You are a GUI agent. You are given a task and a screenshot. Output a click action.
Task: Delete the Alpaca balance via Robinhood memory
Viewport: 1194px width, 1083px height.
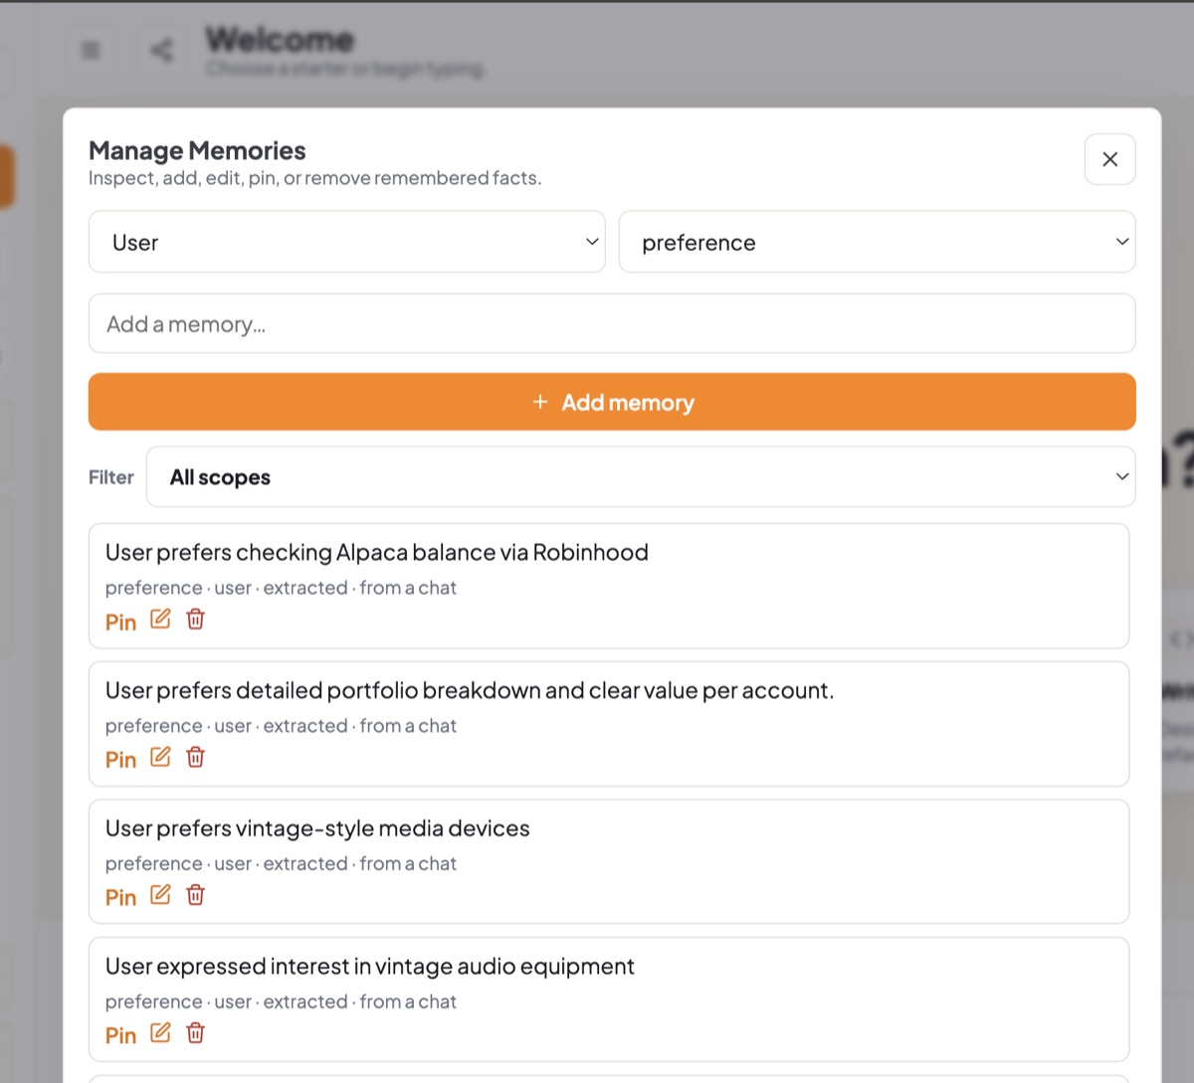tap(196, 619)
